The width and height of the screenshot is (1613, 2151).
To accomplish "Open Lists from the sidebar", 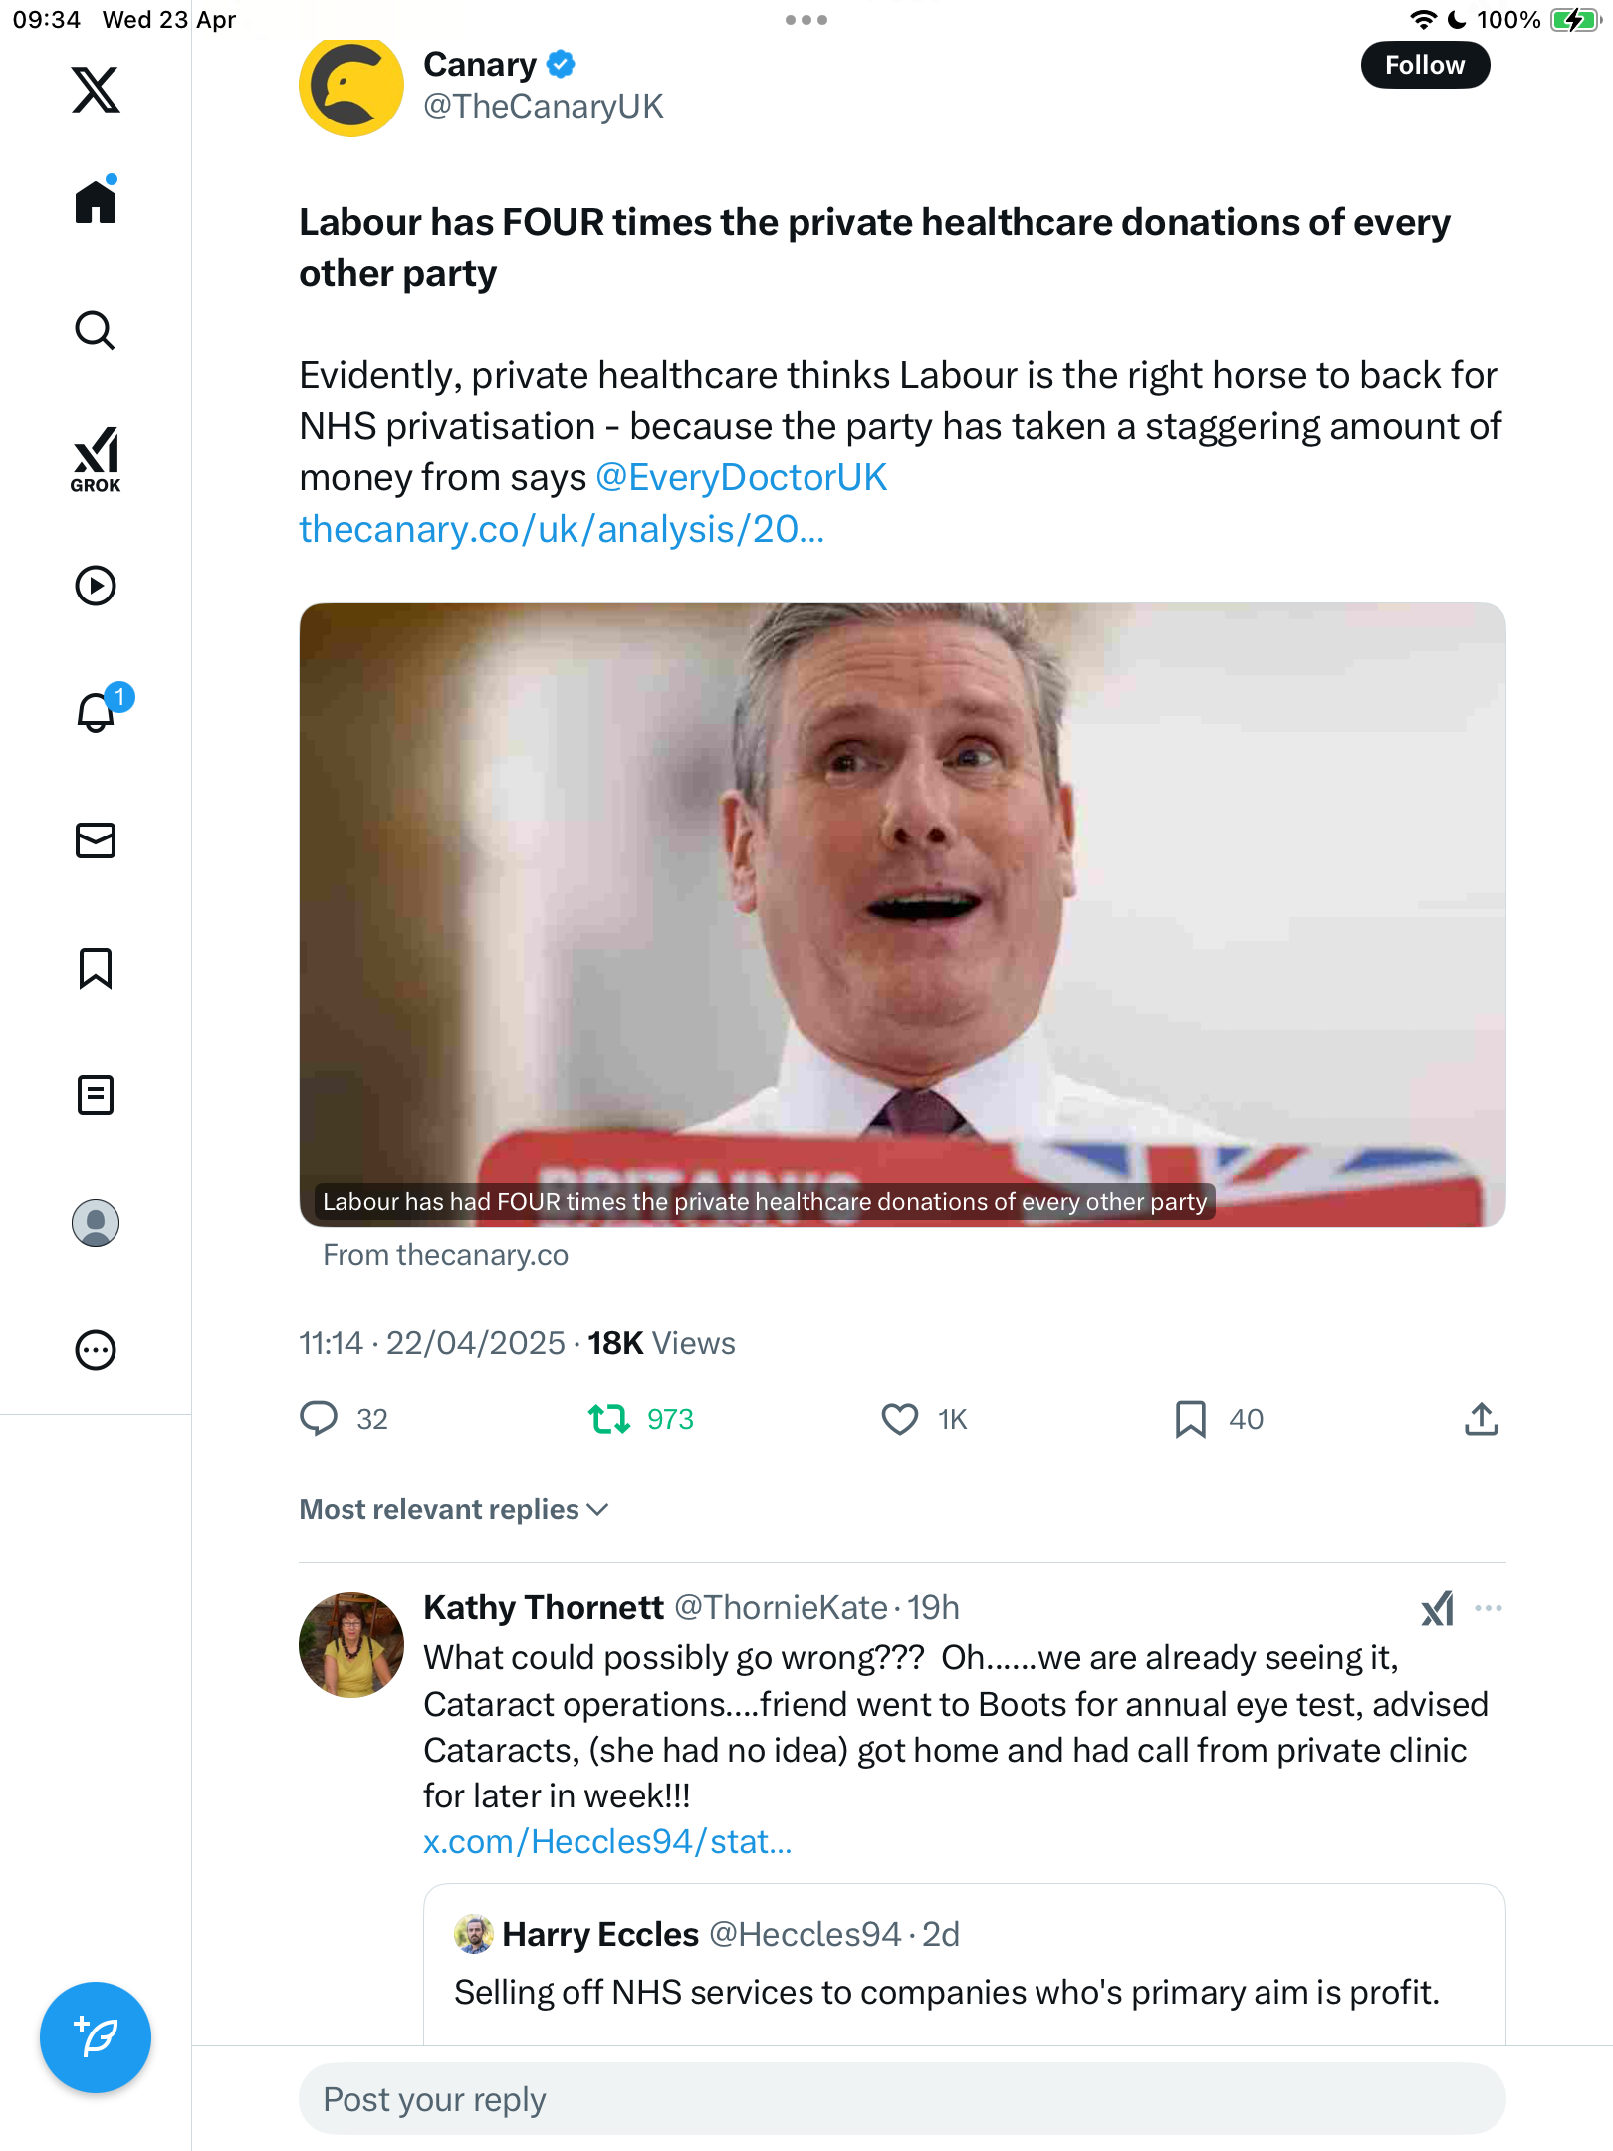I will (96, 1095).
